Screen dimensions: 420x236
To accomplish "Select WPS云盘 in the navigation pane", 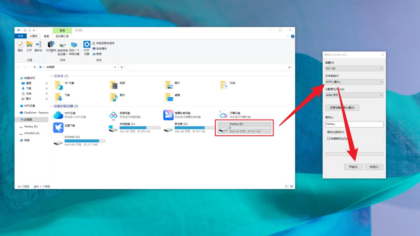I will (x=27, y=106).
